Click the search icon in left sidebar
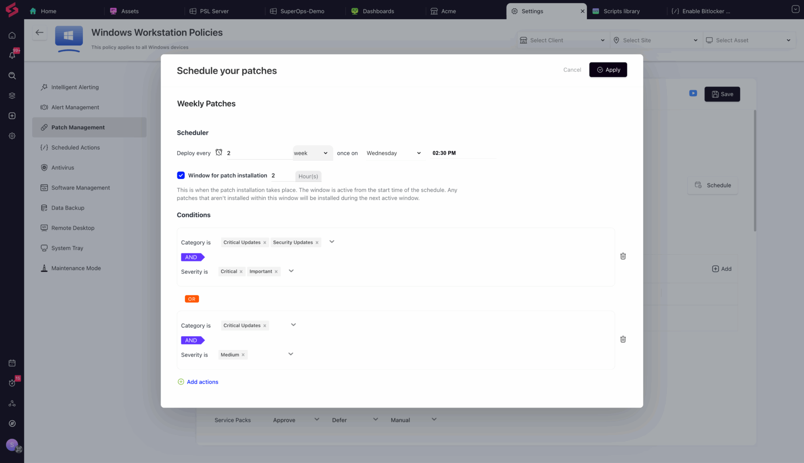The width and height of the screenshot is (804, 463). (12, 76)
